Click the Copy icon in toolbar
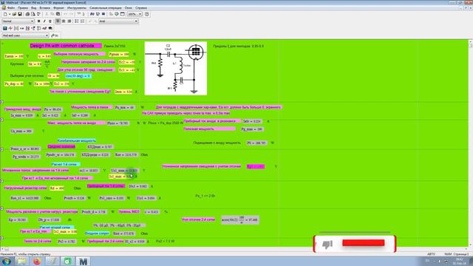Viewport: 473px width, 266px height. 52,14
